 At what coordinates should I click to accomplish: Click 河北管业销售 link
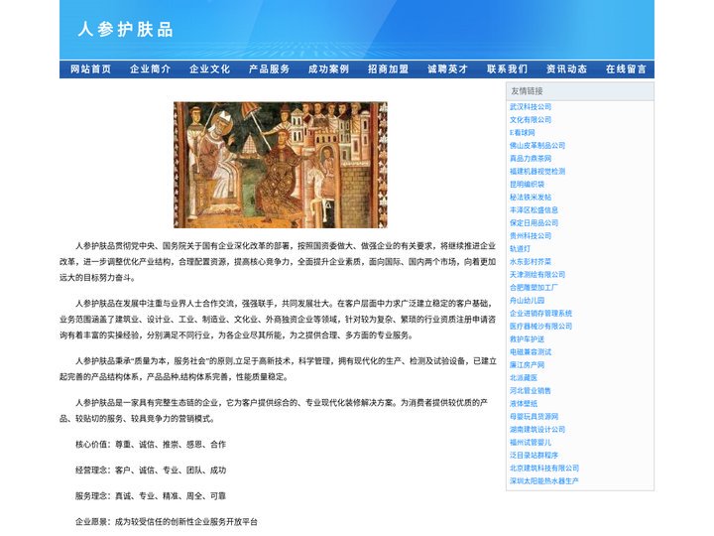531,391
